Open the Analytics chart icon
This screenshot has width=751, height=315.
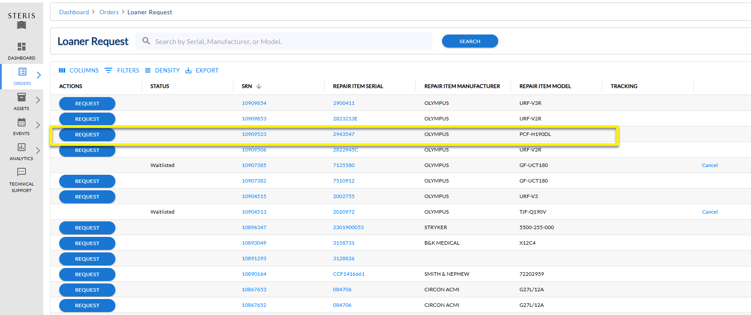pyautogui.click(x=22, y=147)
